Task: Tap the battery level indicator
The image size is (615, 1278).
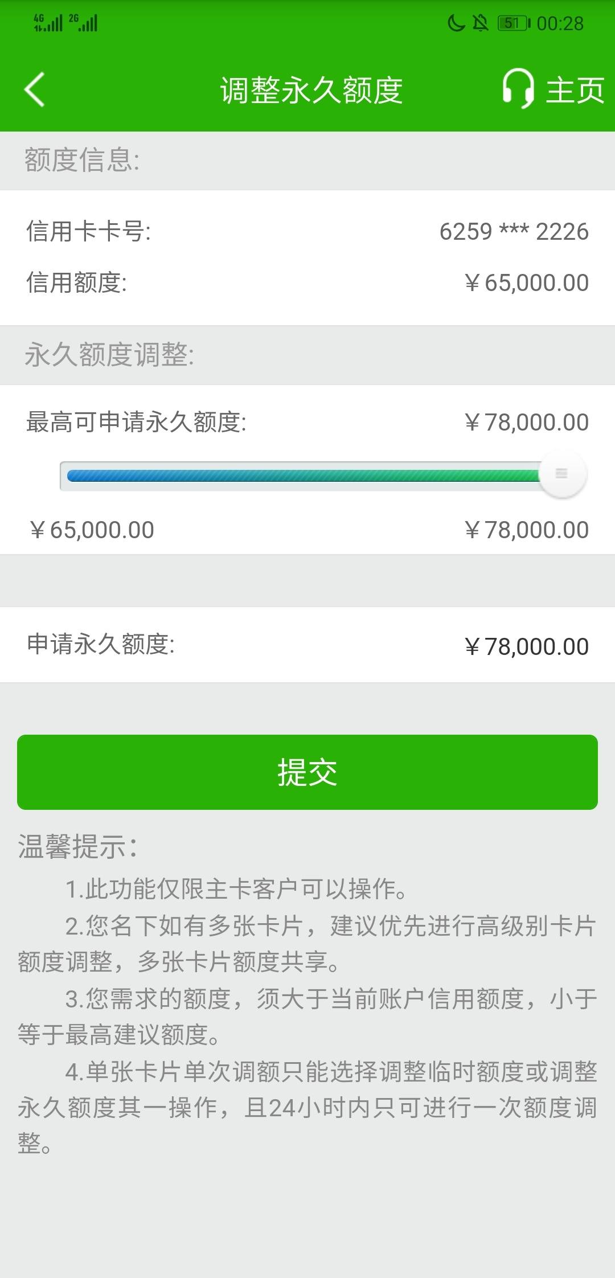Action: point(514,23)
